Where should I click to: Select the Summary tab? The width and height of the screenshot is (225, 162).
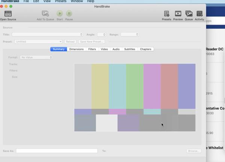(58, 49)
